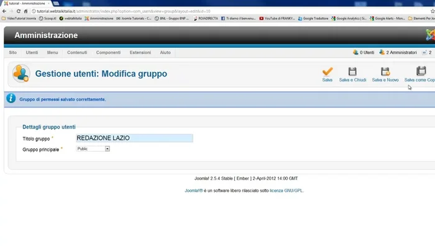435x251 pixels.
Task: Focus the Titolo gruppo text field
Action: 135,138
